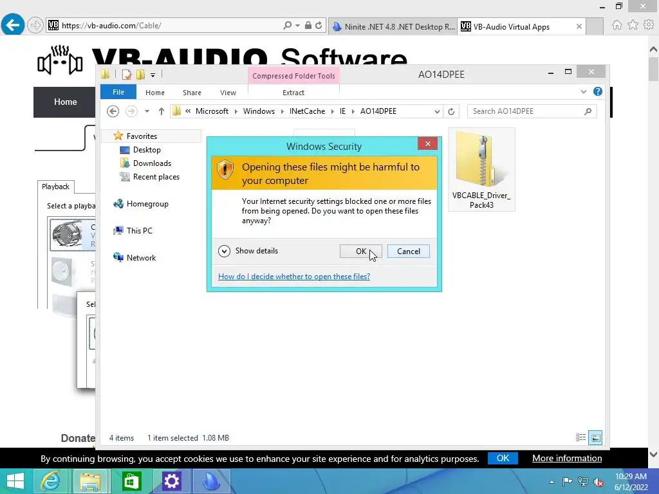
Task: Refresh the vb-audio page in Internet Explorer
Action: point(319,25)
